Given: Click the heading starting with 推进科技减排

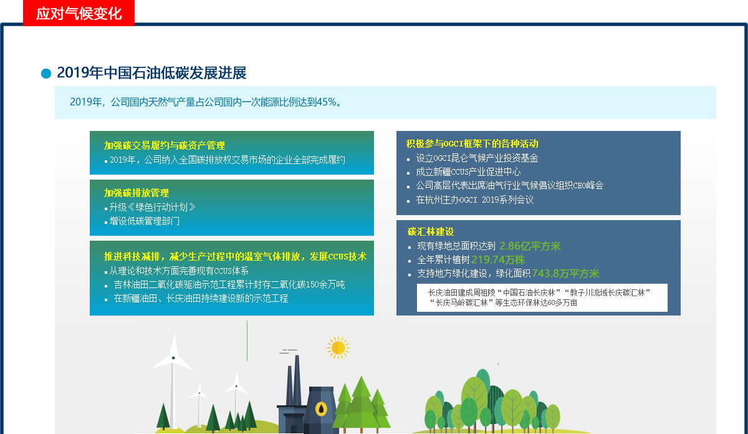Looking at the screenshot, I should click(x=235, y=256).
